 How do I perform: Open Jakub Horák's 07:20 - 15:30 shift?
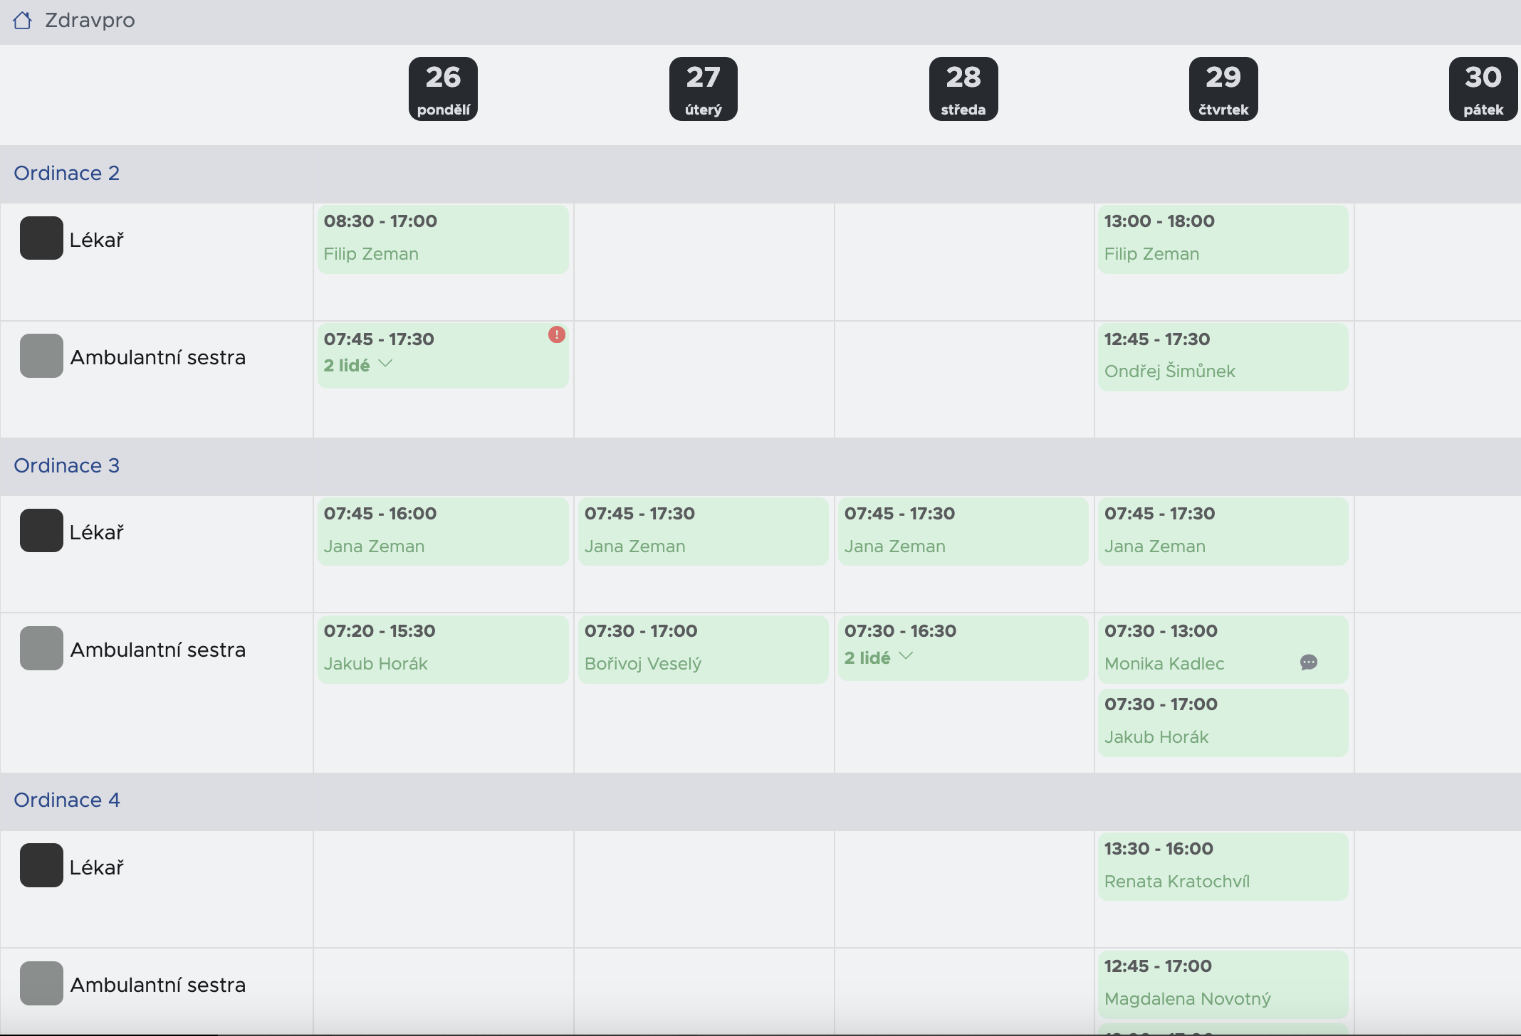443,649
